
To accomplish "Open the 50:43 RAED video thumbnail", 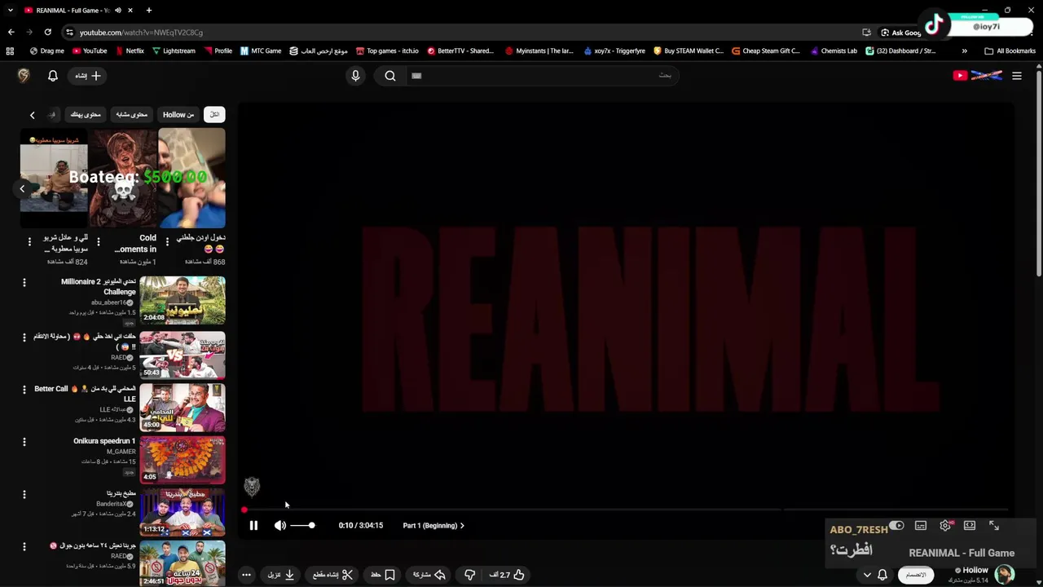I will point(183,355).
